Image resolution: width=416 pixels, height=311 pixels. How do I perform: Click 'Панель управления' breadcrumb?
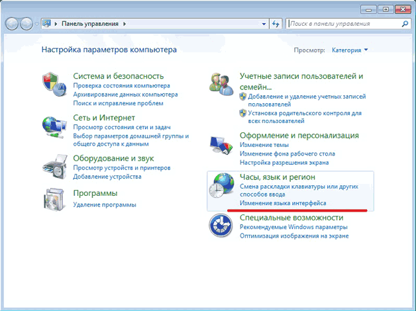tap(90, 24)
